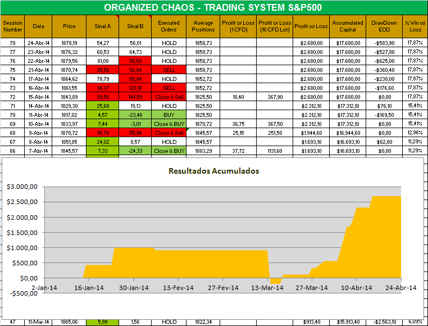
Task: Select green Sinal A cell '7,44'
Action: (103, 124)
